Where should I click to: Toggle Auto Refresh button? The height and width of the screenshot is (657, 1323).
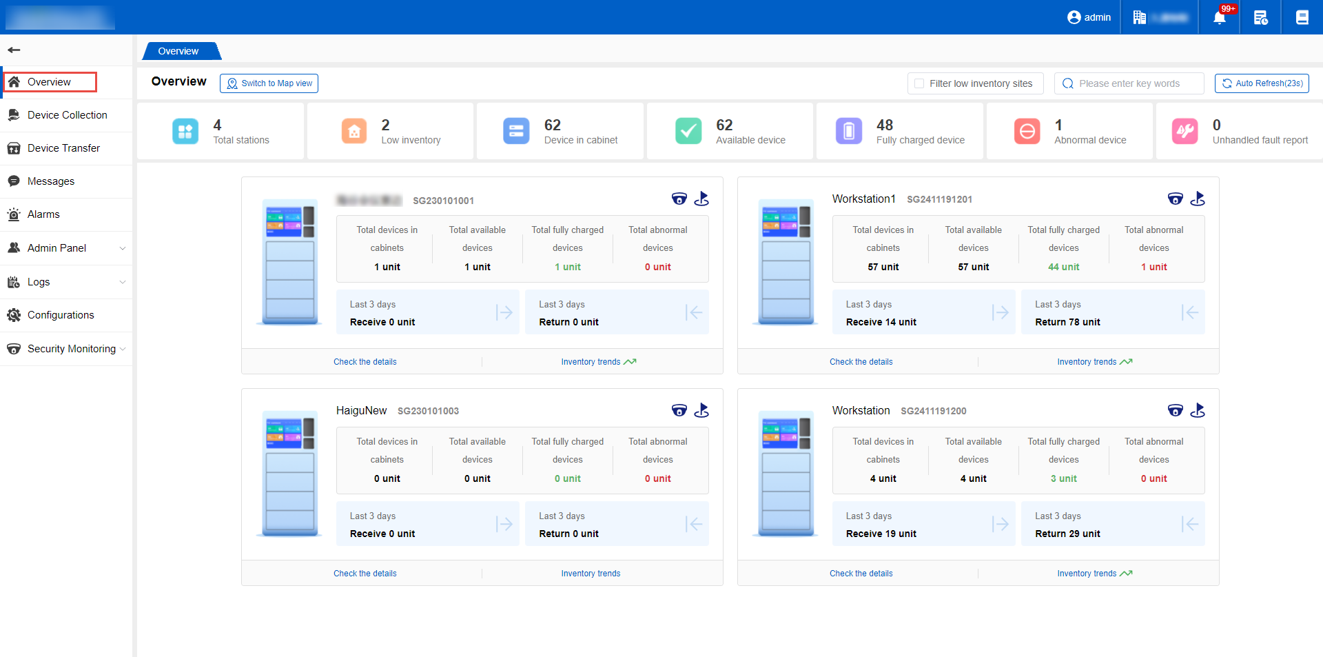[1262, 83]
